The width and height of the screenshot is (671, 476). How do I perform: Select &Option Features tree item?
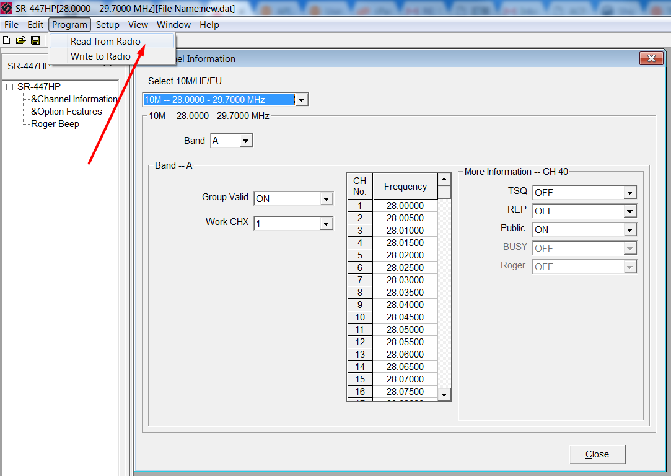pyautogui.click(x=66, y=112)
